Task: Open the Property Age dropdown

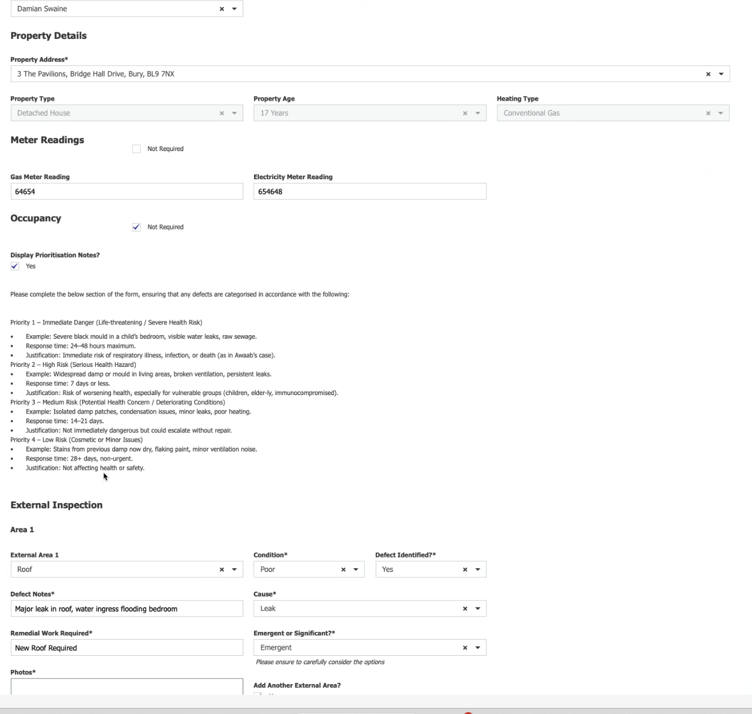Action: coord(478,113)
